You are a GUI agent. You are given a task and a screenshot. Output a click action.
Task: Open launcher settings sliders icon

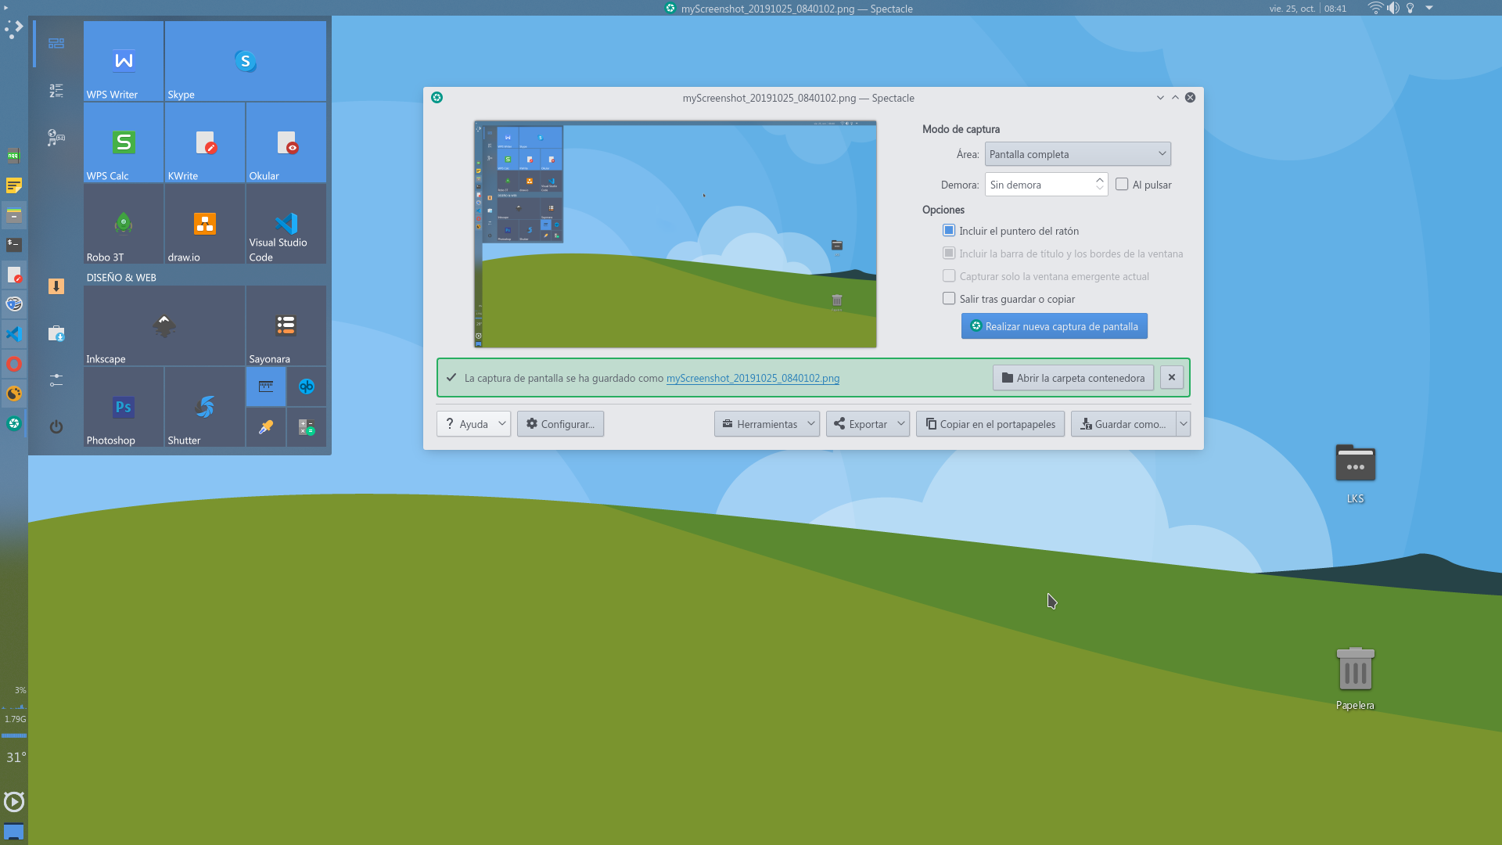(56, 380)
